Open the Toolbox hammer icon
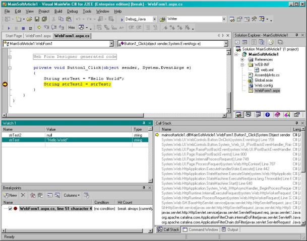This screenshot has width=307, height=241. (x=255, y=19)
